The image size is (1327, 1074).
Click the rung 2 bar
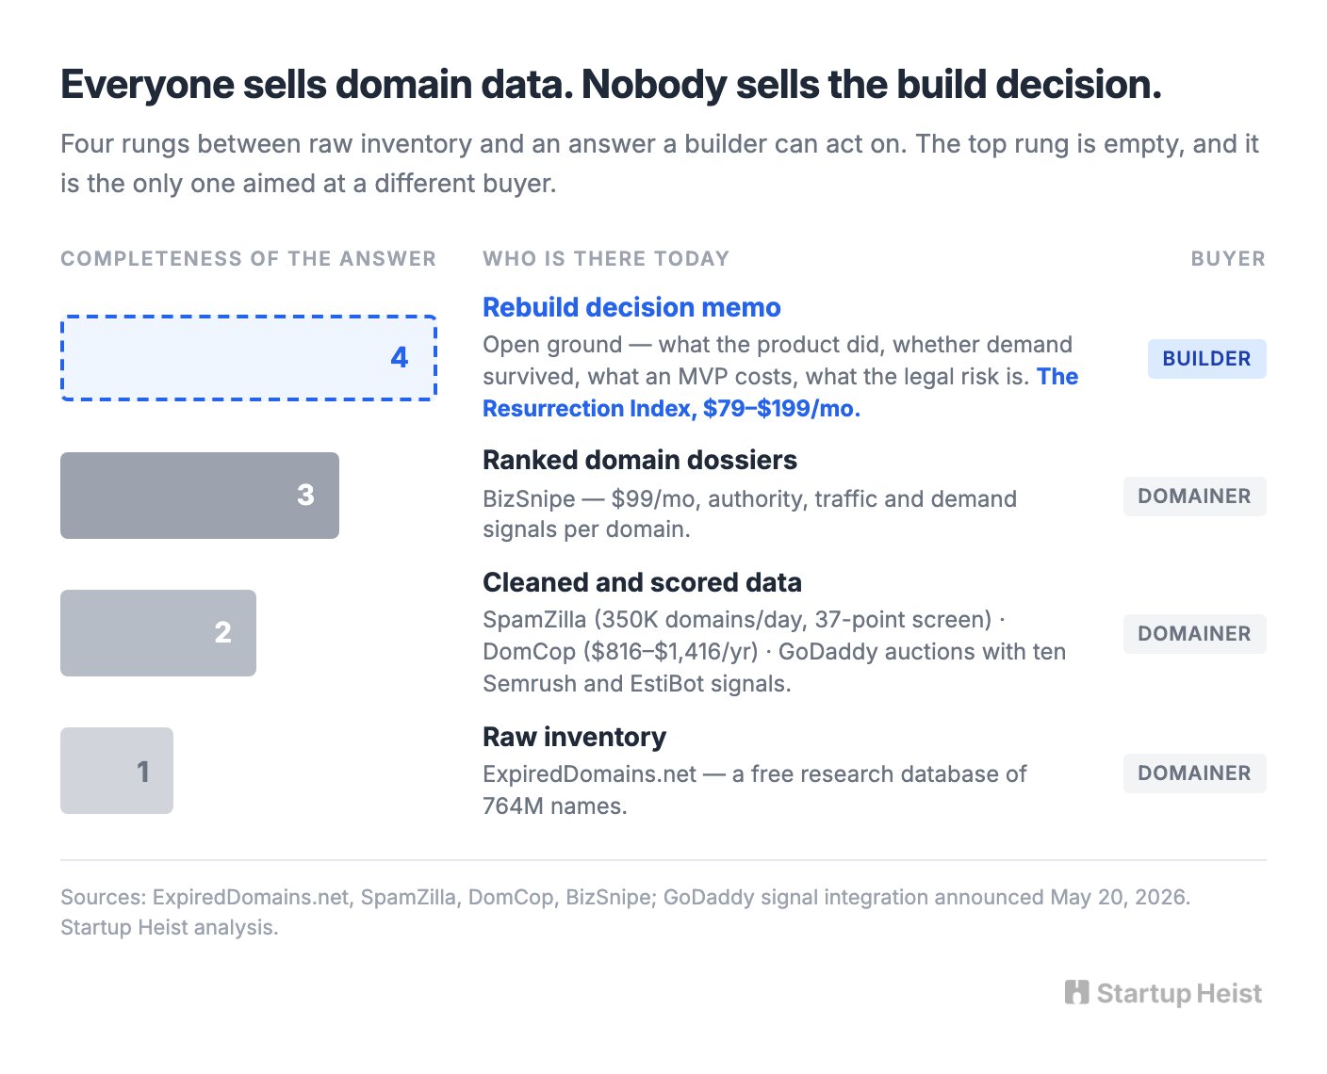(158, 633)
